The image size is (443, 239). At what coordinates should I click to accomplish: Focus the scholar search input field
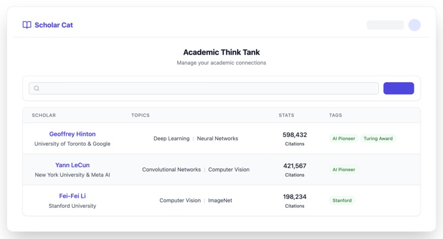[204, 88]
